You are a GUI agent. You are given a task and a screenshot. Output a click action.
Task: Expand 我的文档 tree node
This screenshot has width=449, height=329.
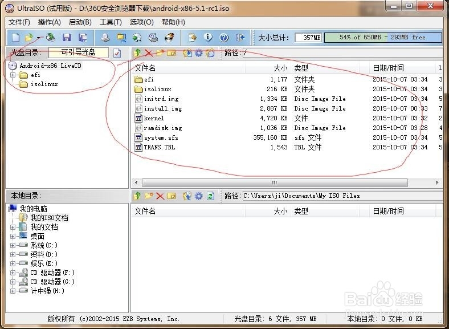coord(13,228)
